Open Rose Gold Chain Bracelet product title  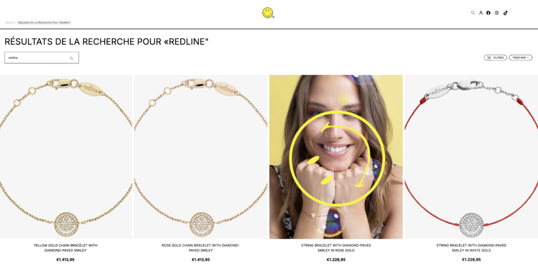[201, 248]
